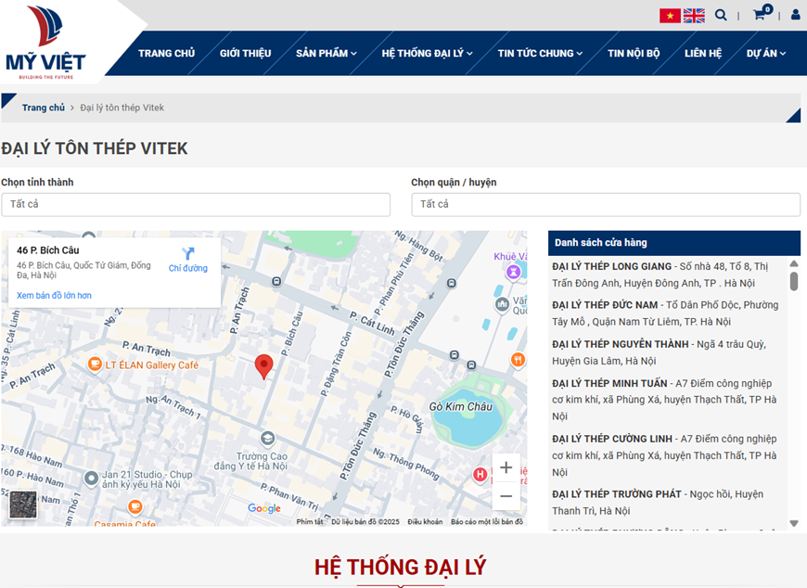Open the user account icon
Image resolution: width=807 pixels, height=588 pixels.
point(795,15)
